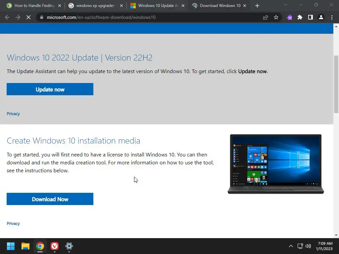Open the purple extension icon
This screenshot has height=254, width=339.
[289, 17]
